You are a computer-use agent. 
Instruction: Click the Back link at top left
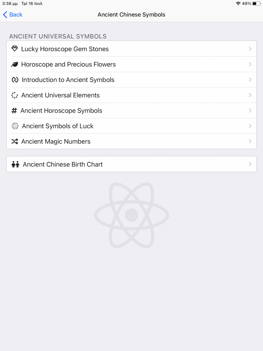pos(15,14)
